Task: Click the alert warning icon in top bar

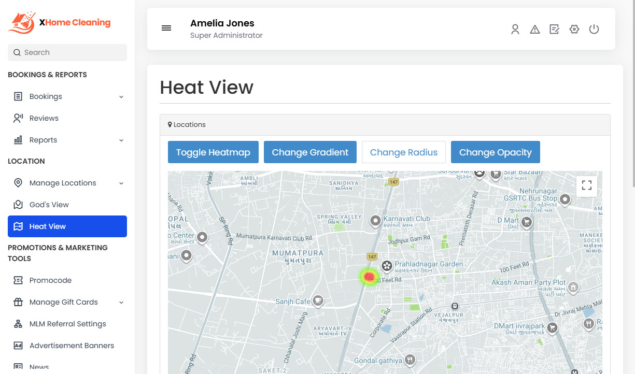Action: [x=534, y=30]
